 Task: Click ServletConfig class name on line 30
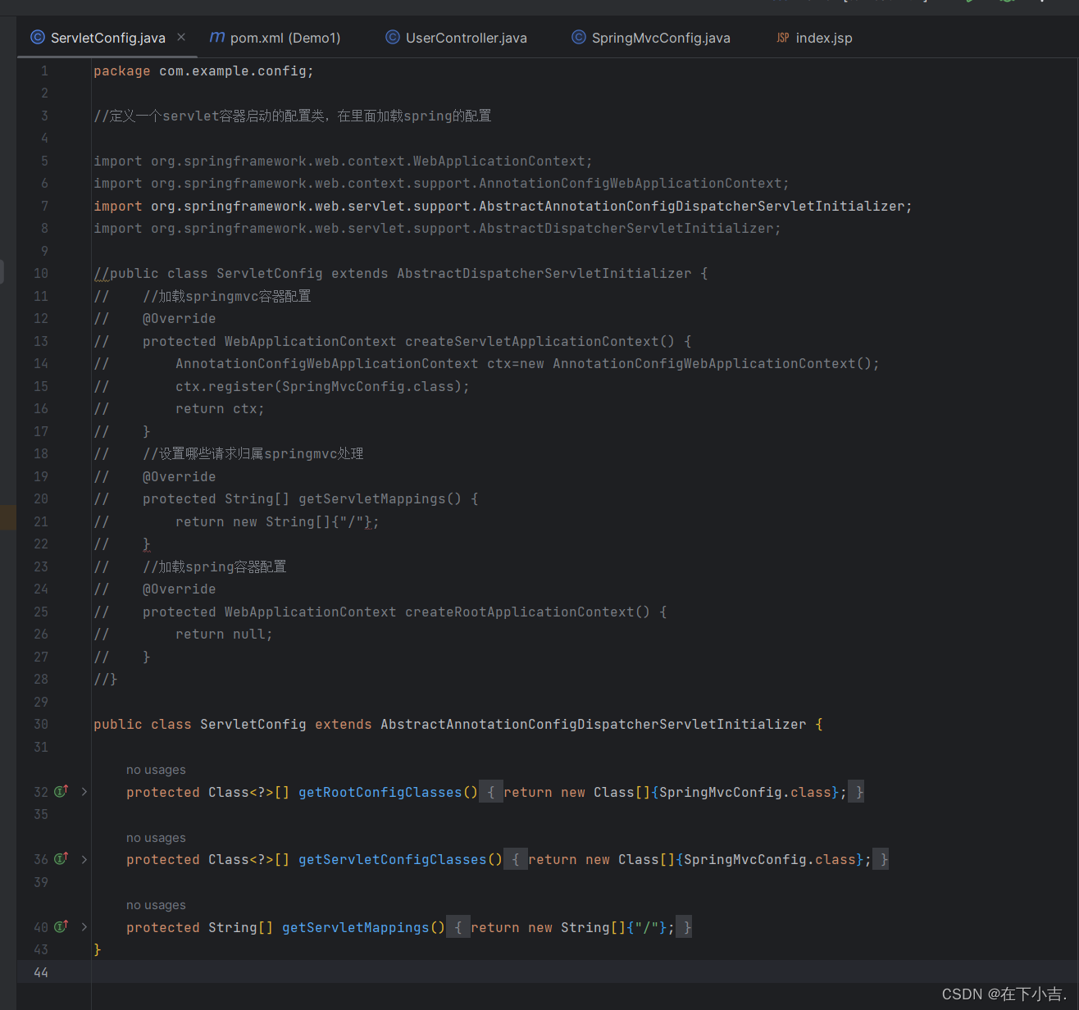click(x=253, y=725)
